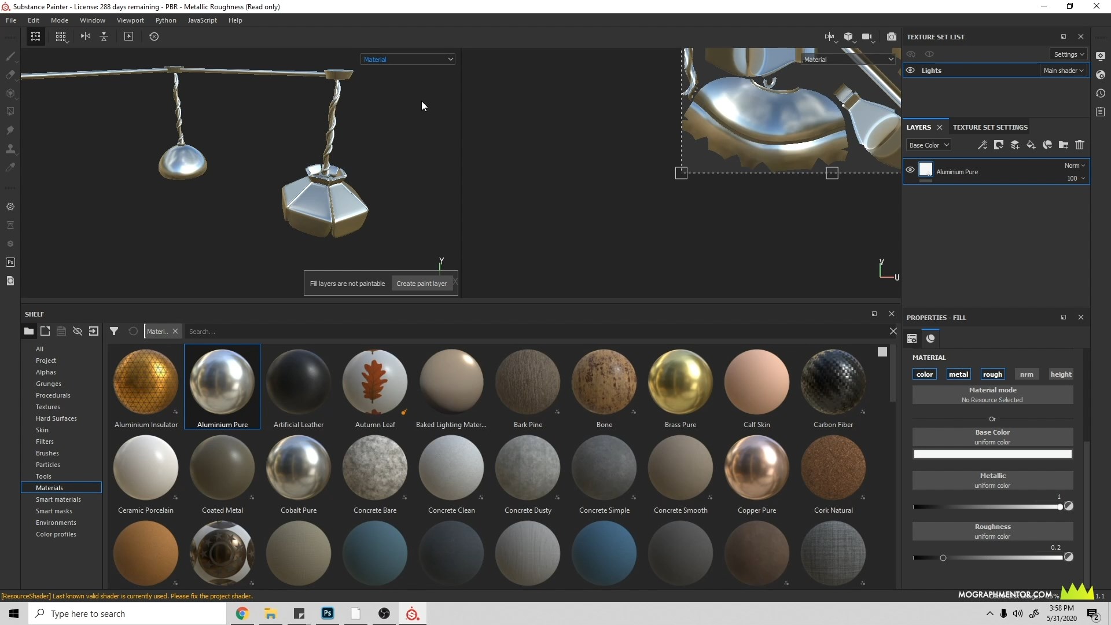Click the add effect magic wand icon
1111x625 pixels.
coord(983,145)
